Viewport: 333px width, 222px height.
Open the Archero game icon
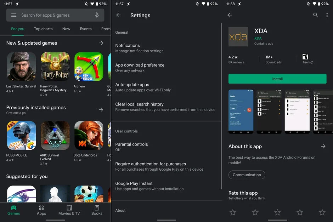pyautogui.click(x=89, y=67)
